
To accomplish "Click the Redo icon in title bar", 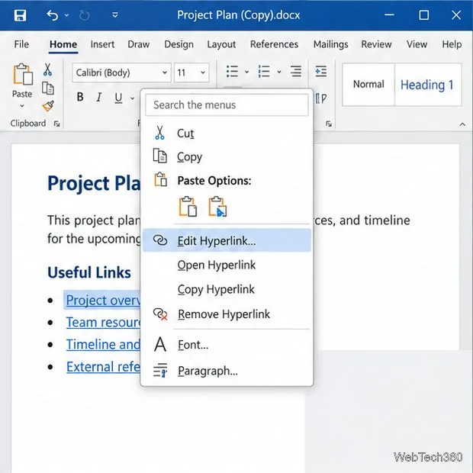I will click(84, 15).
